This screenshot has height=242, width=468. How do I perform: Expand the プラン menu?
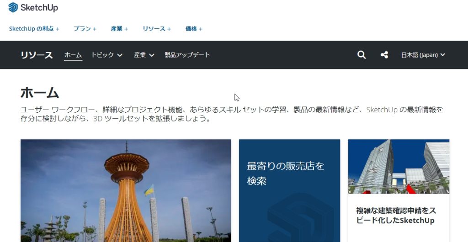coord(85,29)
